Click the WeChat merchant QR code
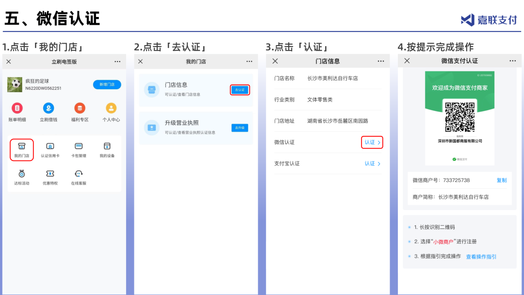Screen dimensions: 524x295 tap(460, 117)
